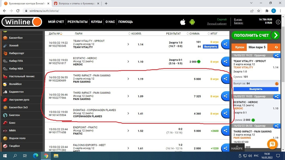The width and height of the screenshot is (285, 160).
Task: Open Microsoft Edge from taskbar
Action: pyautogui.click(x=36, y=156)
